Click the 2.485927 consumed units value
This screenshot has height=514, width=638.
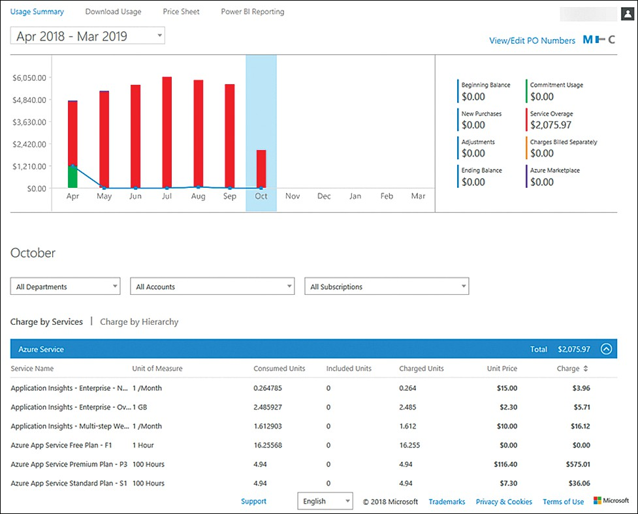pyautogui.click(x=268, y=407)
